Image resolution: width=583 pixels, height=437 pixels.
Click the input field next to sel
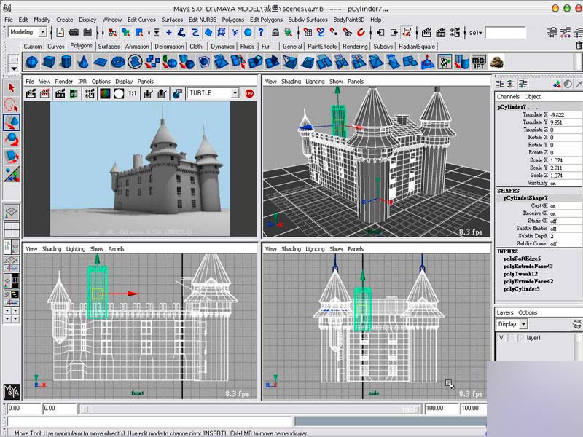[506, 33]
